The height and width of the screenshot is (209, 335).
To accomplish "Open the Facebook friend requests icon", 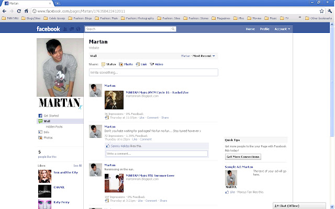I will point(65,29).
